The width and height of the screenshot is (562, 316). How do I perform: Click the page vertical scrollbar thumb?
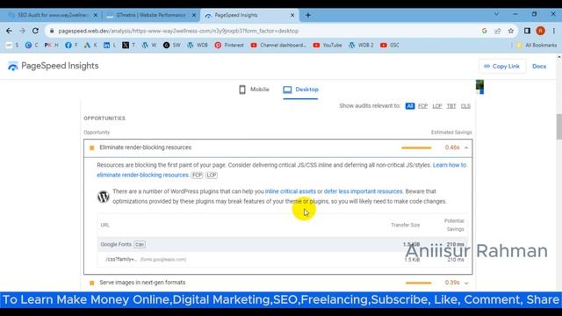coord(558,126)
